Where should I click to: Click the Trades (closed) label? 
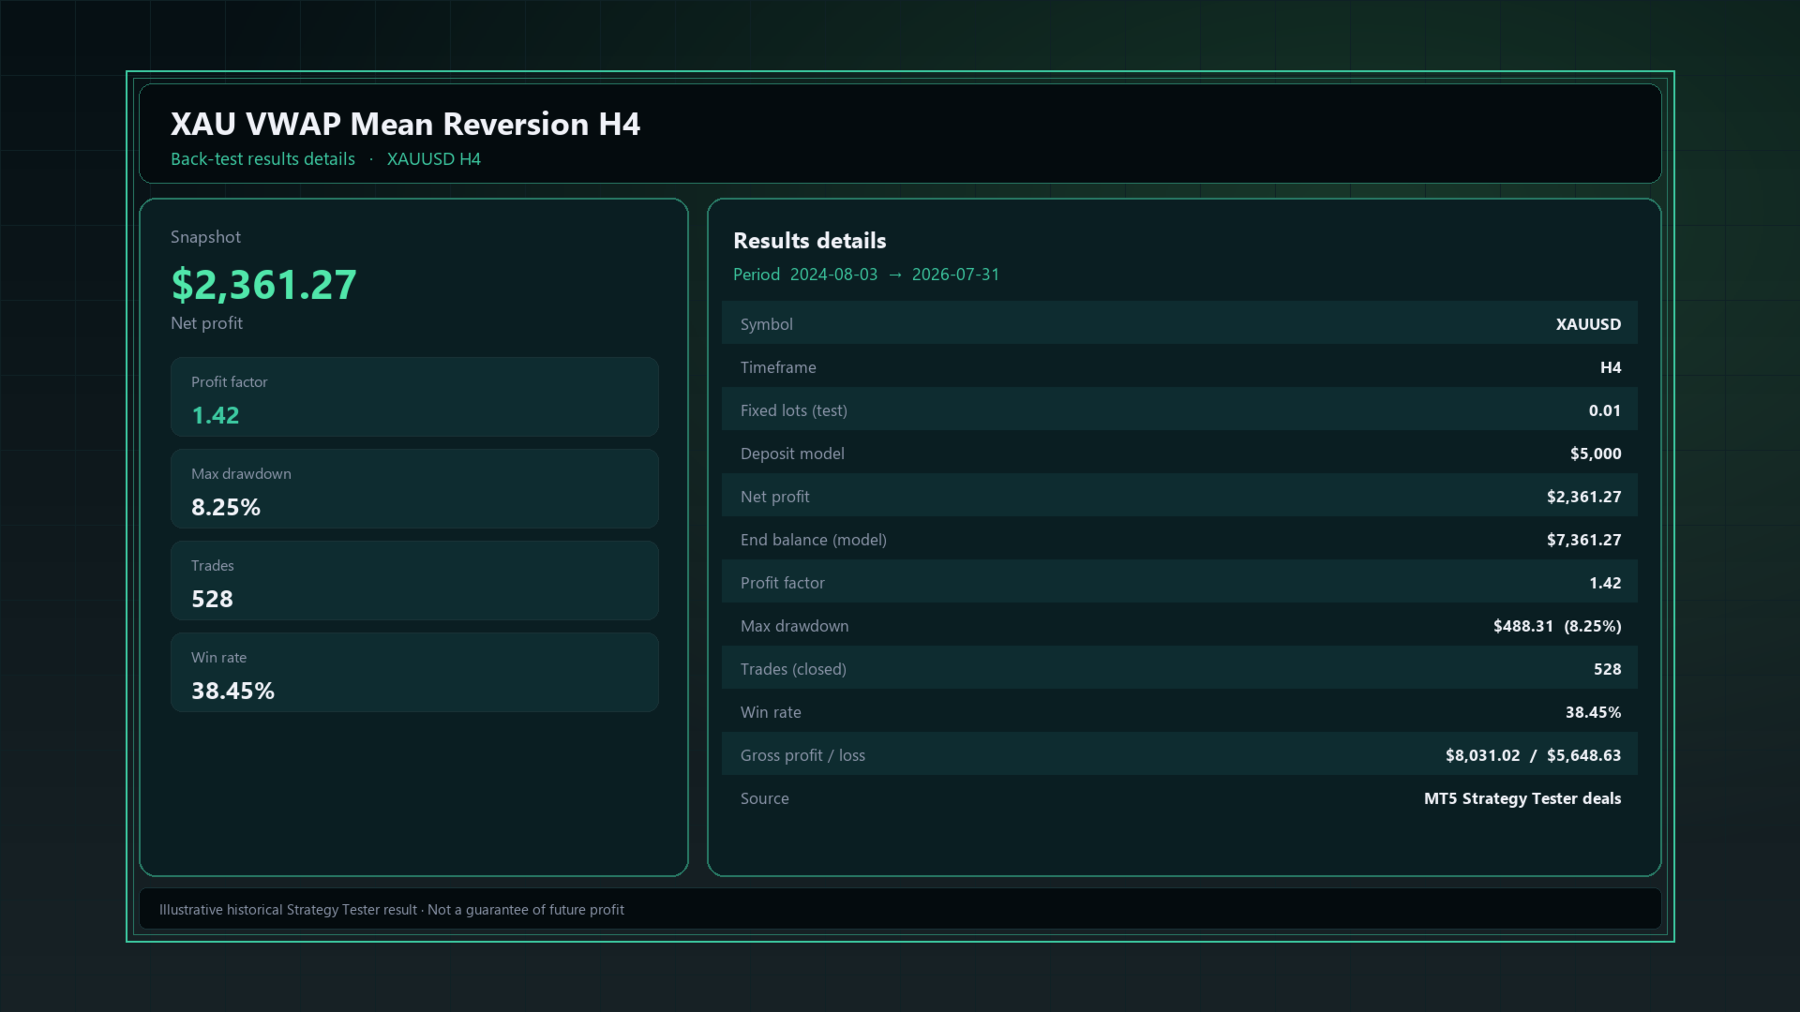pyautogui.click(x=793, y=669)
